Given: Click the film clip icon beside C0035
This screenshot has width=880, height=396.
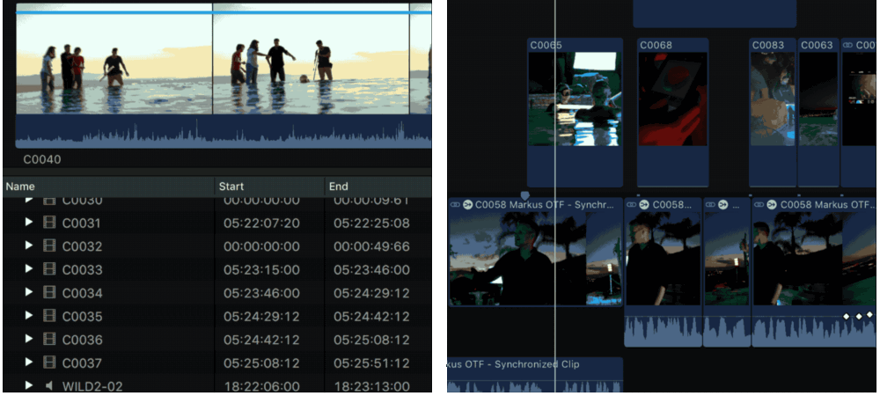Looking at the screenshot, I should pos(49,316).
